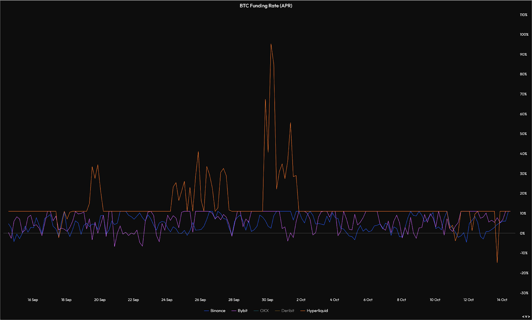Viewport: 532px width, 320px height.
Task: Show the disabled Deribit series label
Action: click(x=288, y=311)
